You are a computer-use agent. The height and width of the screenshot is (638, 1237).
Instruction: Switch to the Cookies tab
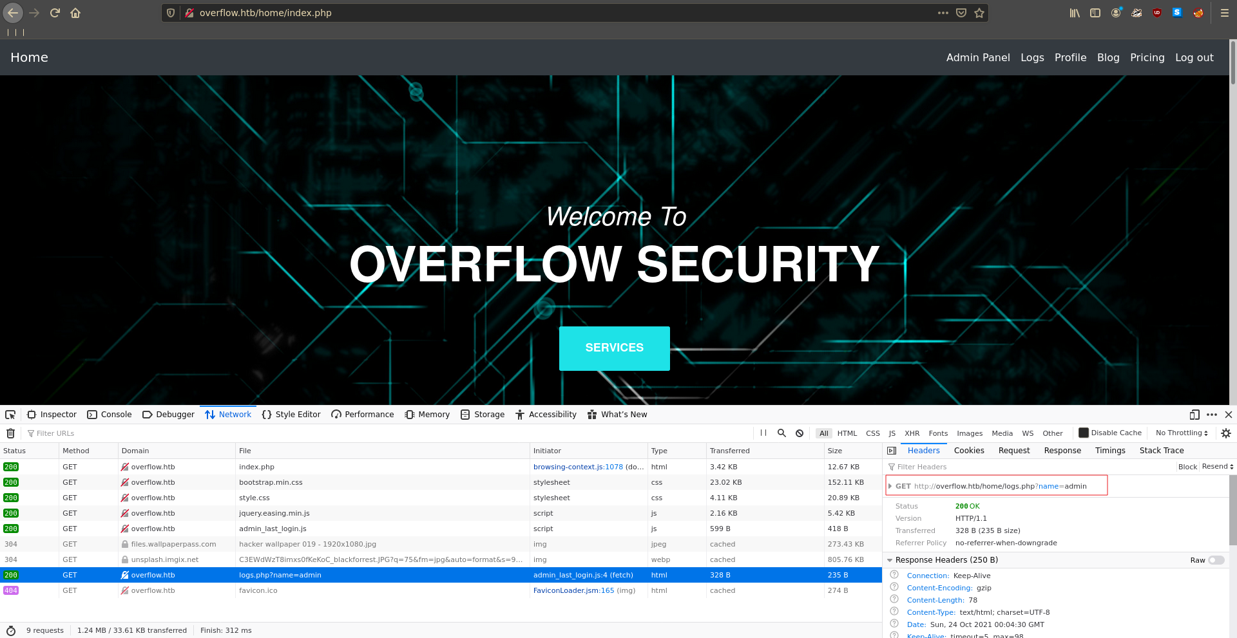[969, 451]
